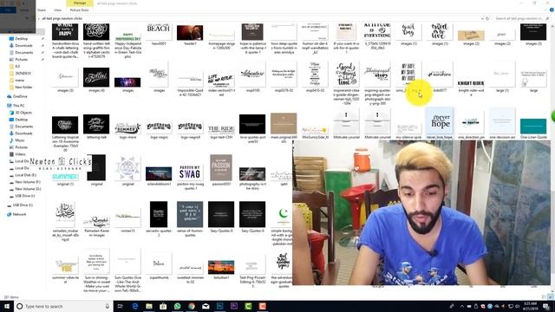Switch to Photoshop on the taskbar
Viewport: 555px width, 312px height.
click(219, 306)
